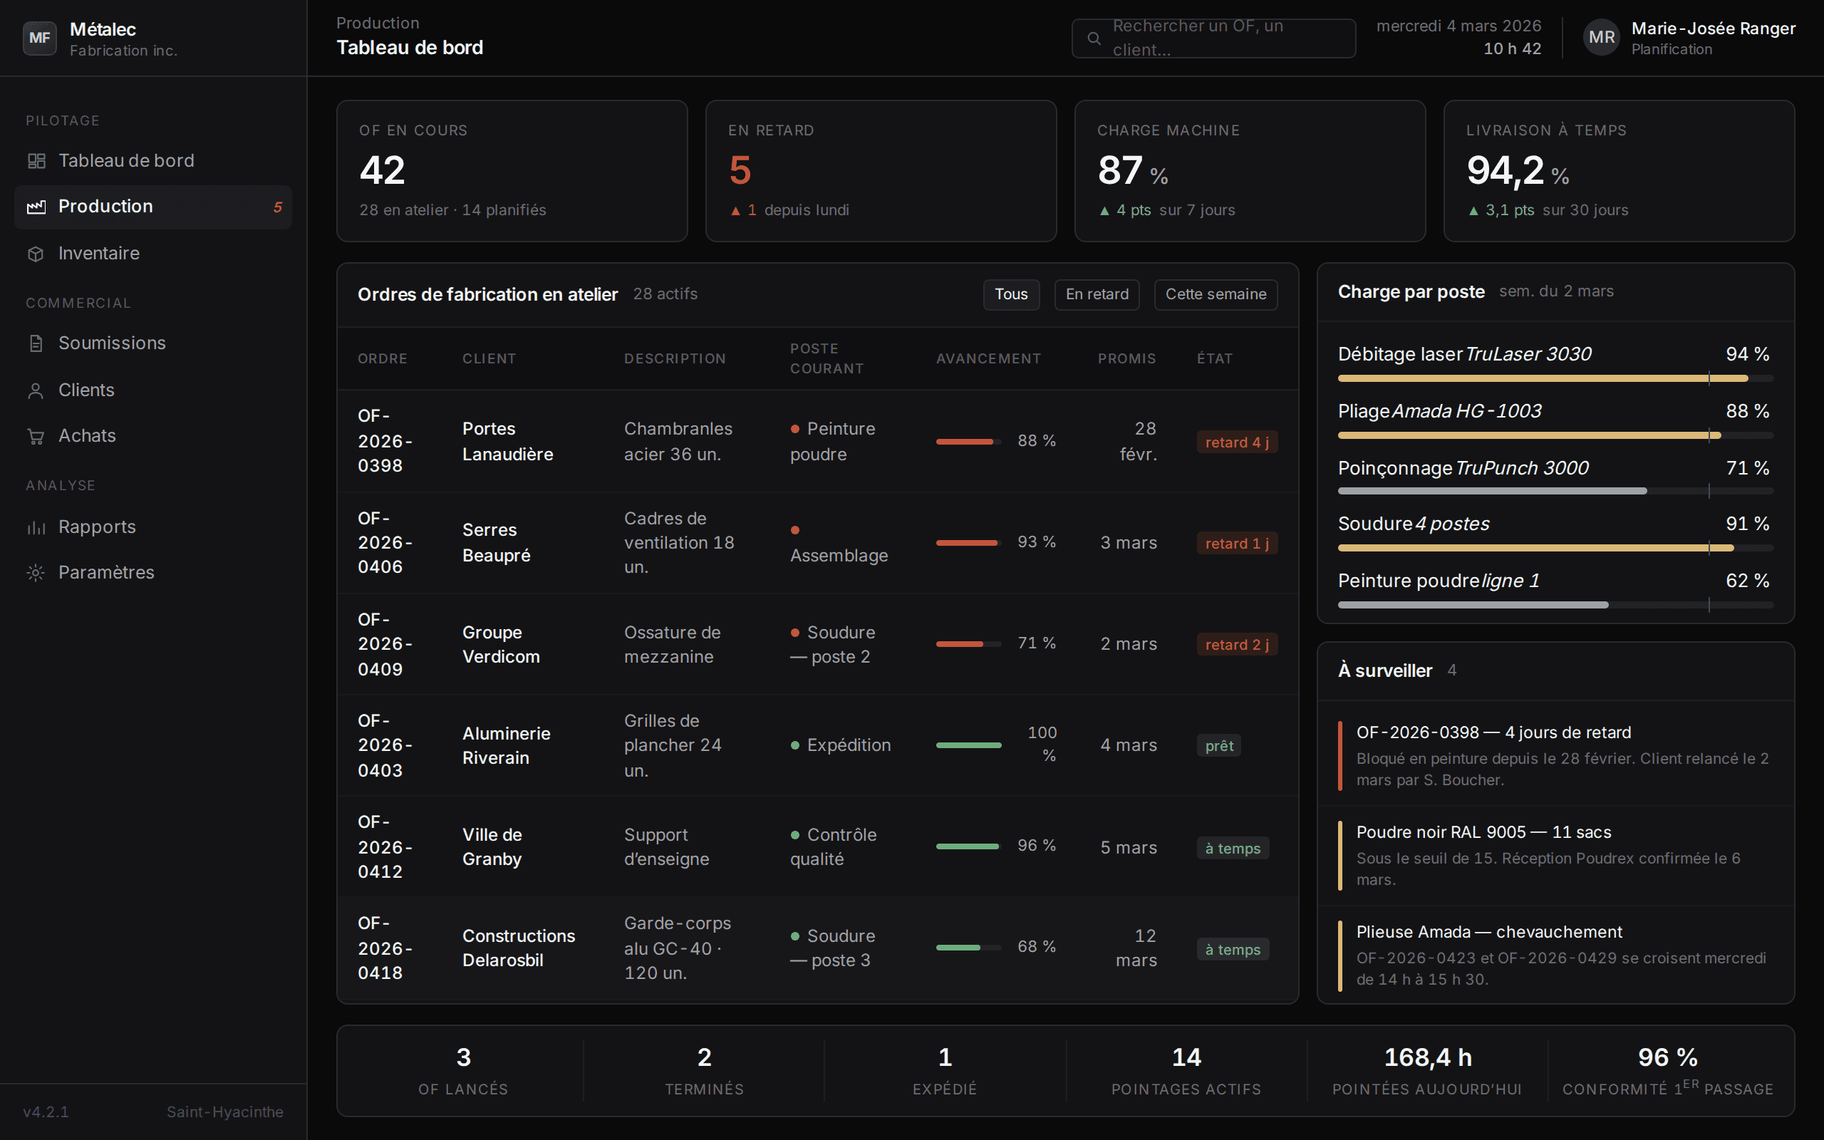Viewport: 1824px width, 1140px height.
Task: Click the Rapports bar chart icon
Action: (36, 527)
